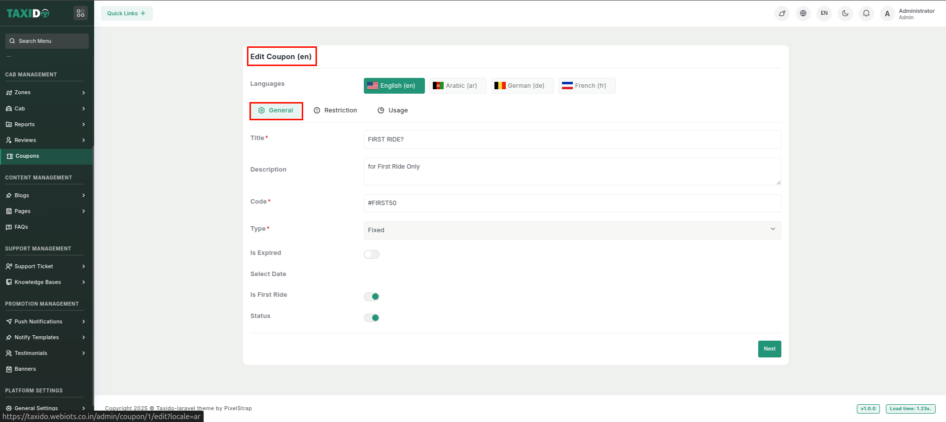Click the administrator avatar icon
This screenshot has width=946, height=422.
(887, 14)
